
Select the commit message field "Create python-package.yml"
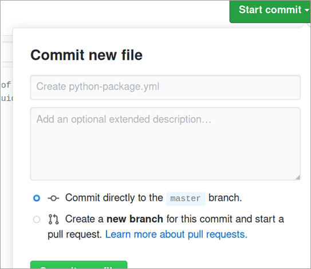click(165, 87)
